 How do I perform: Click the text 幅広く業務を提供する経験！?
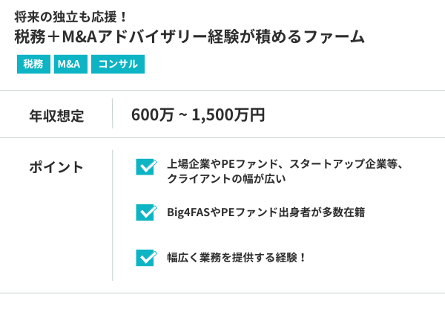click(x=237, y=259)
